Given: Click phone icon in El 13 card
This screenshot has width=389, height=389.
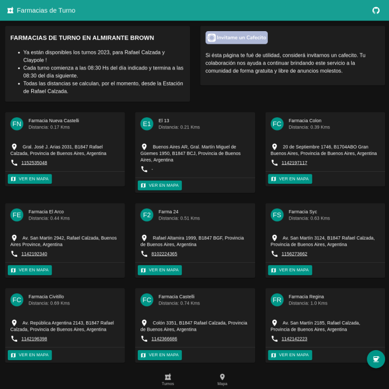Looking at the screenshot, I should 144,169.
